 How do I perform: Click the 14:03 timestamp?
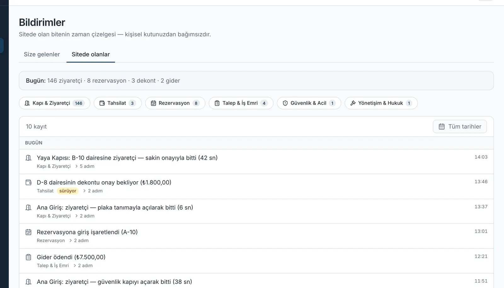(x=481, y=157)
